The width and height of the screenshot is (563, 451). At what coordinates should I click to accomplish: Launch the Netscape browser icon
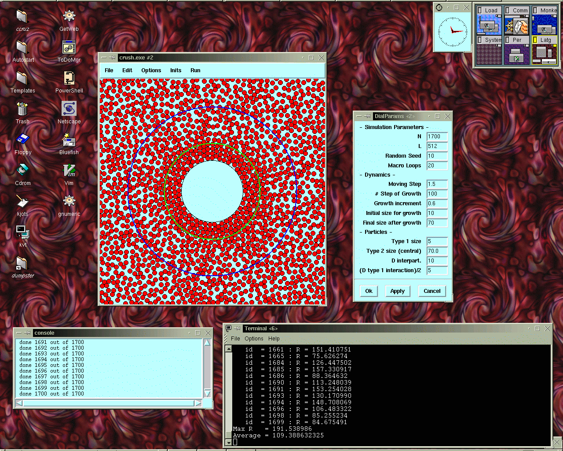point(69,109)
